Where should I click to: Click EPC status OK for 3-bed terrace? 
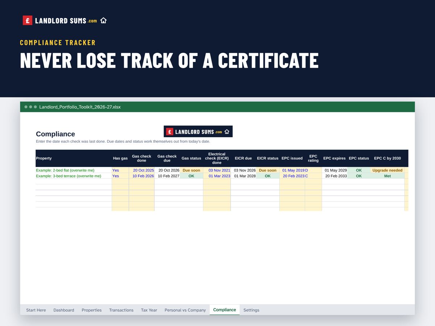pos(359,176)
